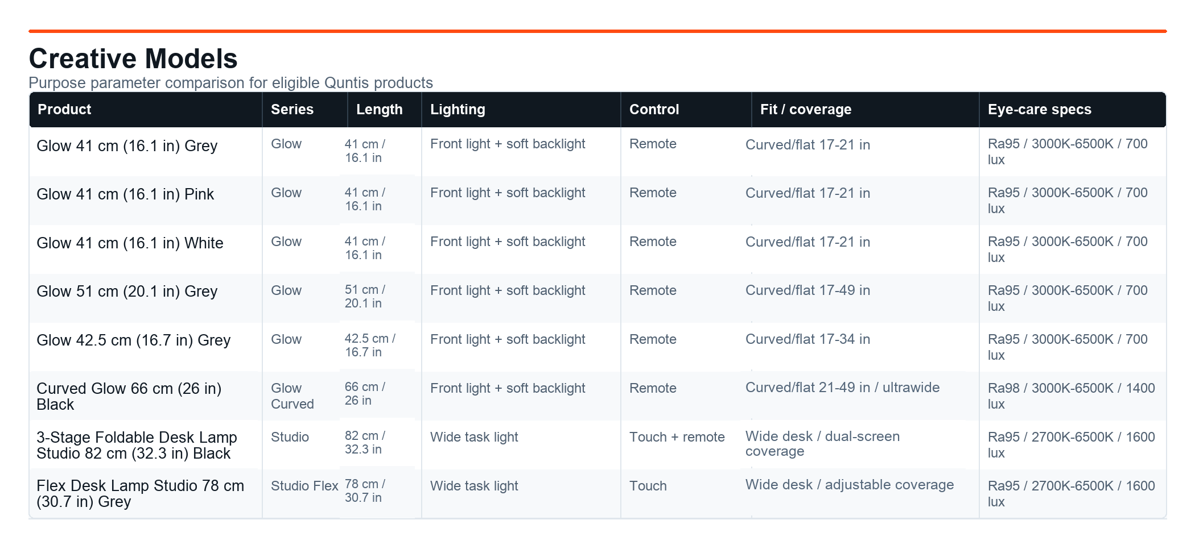This screenshot has width=1195, height=549.
Task: Click Wide task light in 3-Stage Foldable row
Action: pos(474,437)
